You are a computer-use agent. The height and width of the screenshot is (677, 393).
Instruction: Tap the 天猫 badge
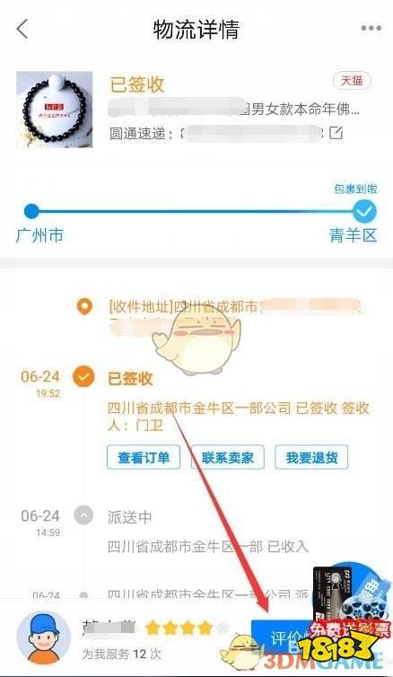tap(352, 81)
